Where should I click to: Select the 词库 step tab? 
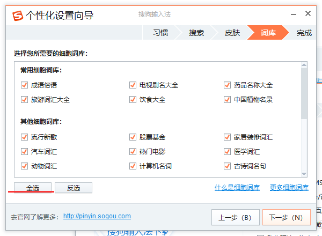pyautogui.click(x=268, y=33)
